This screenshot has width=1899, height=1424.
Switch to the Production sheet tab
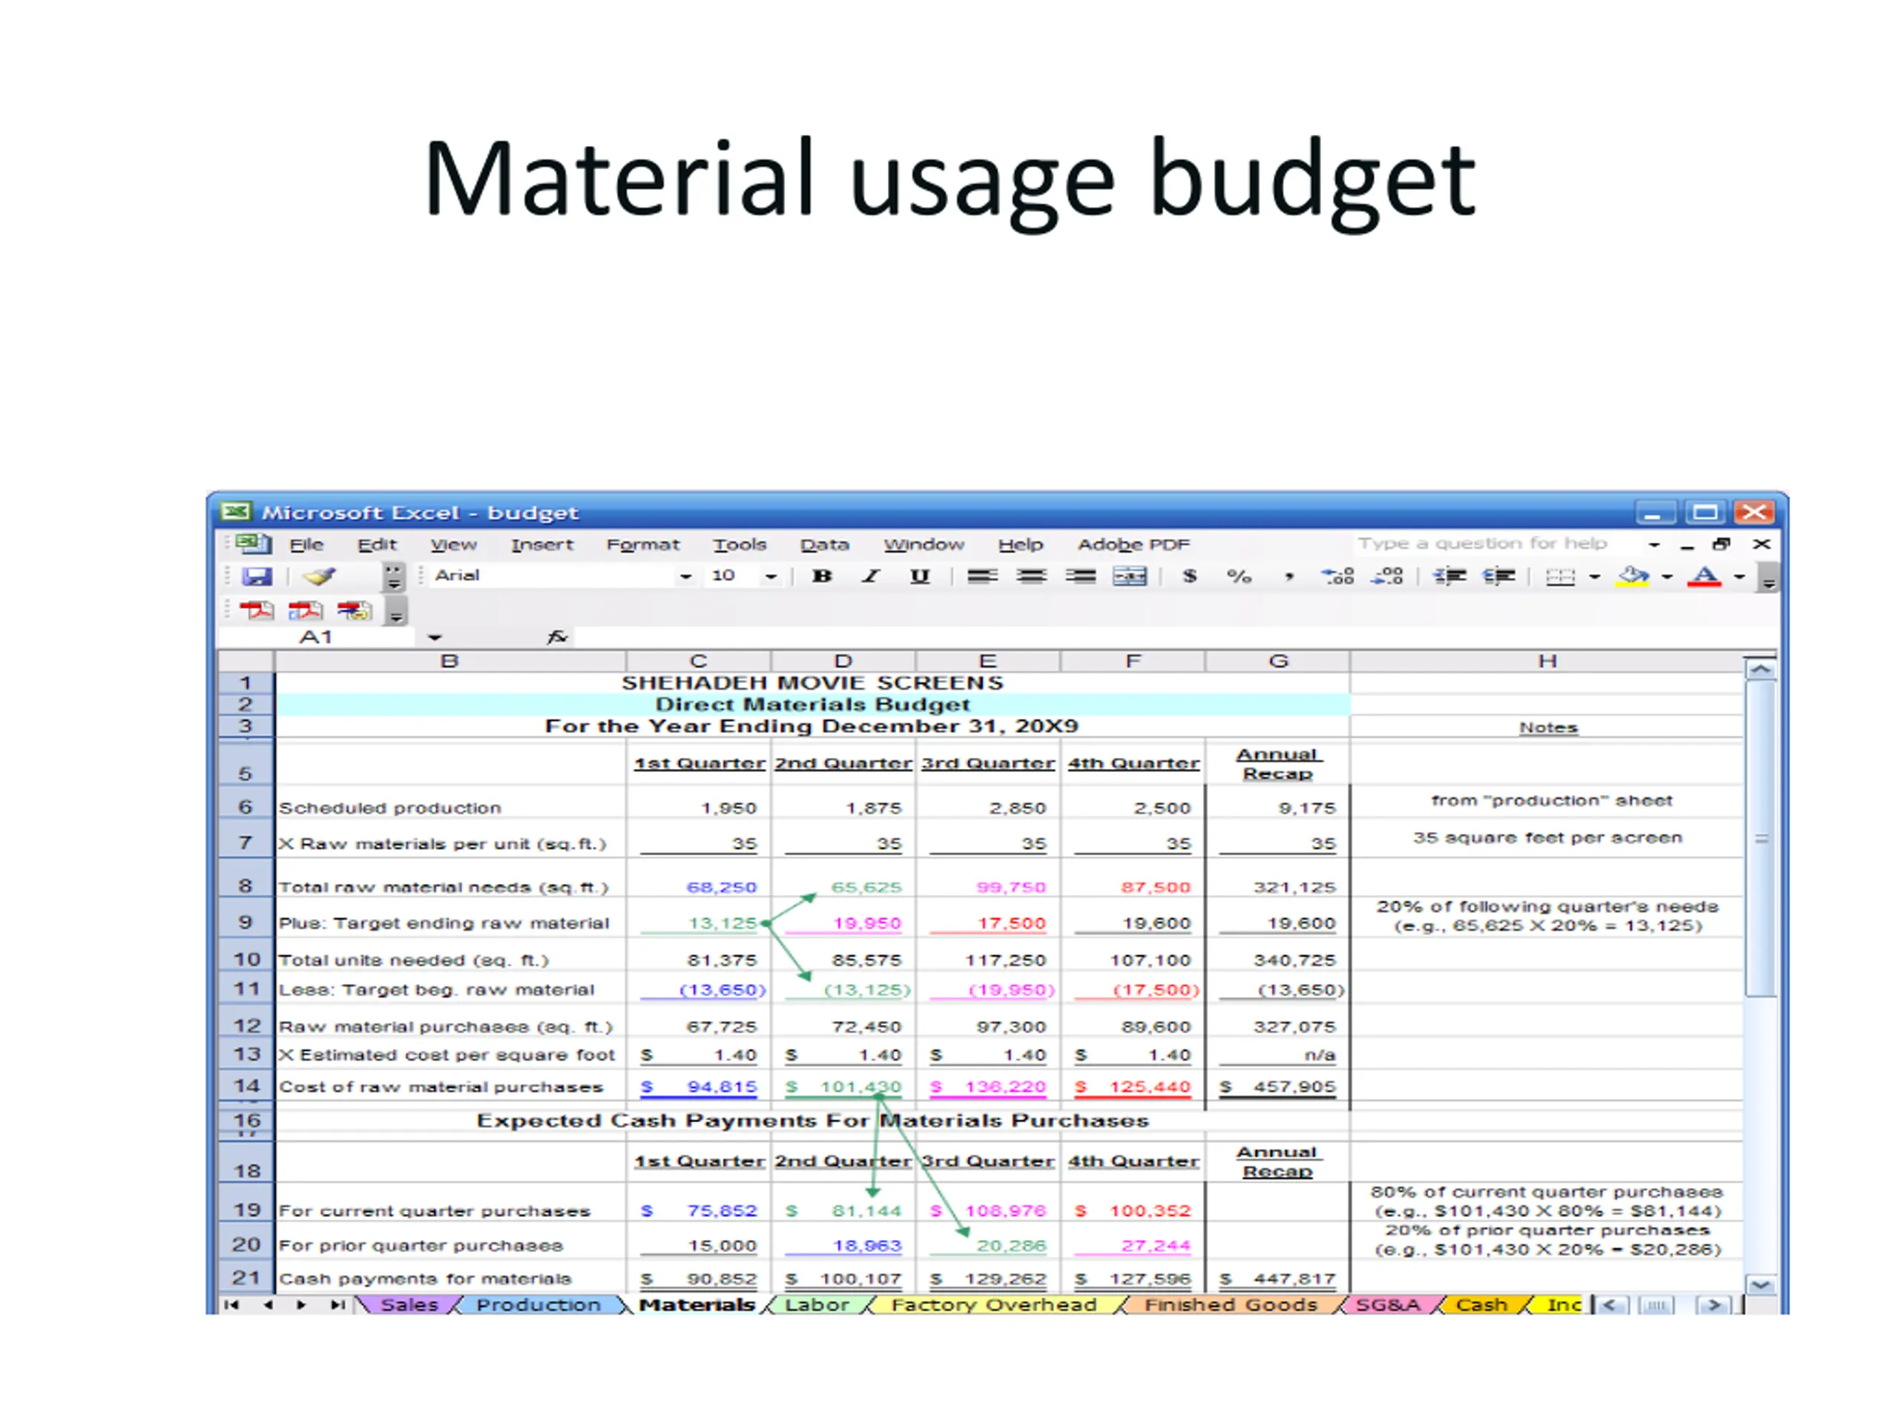[x=539, y=1305]
